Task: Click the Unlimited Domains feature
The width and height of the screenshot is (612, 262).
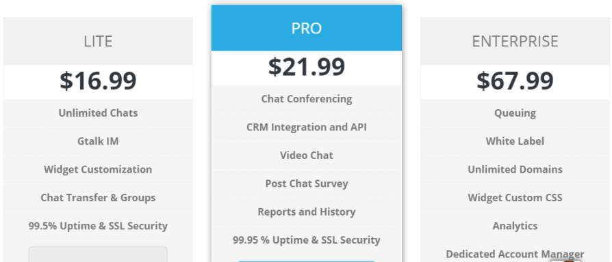Action: [515, 169]
